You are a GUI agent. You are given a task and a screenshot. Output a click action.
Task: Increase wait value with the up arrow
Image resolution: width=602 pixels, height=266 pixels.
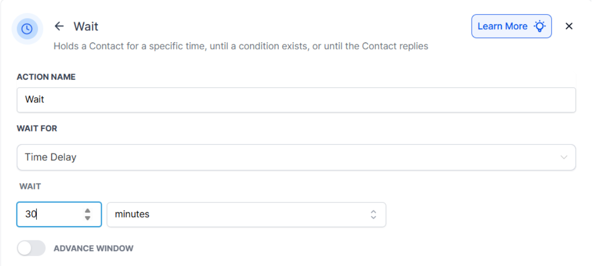[x=88, y=211]
